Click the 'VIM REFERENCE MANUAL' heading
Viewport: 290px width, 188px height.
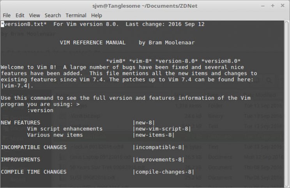pyautogui.click(x=93, y=43)
